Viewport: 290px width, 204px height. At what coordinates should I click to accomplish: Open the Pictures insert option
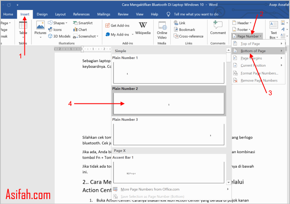coord(40,29)
